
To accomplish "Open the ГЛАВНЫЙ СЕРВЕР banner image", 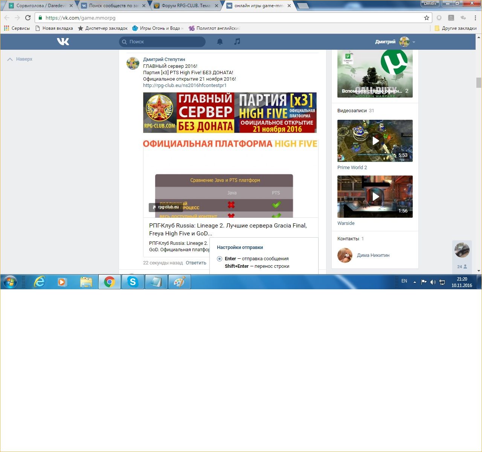I will pyautogui.click(x=230, y=113).
